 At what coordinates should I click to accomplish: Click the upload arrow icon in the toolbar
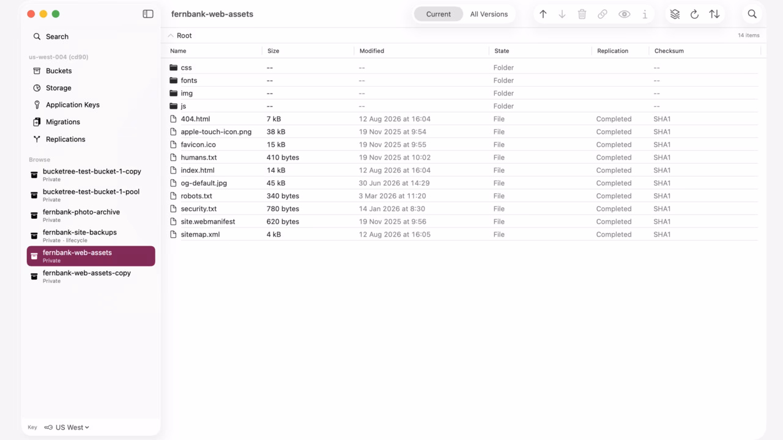(543, 14)
